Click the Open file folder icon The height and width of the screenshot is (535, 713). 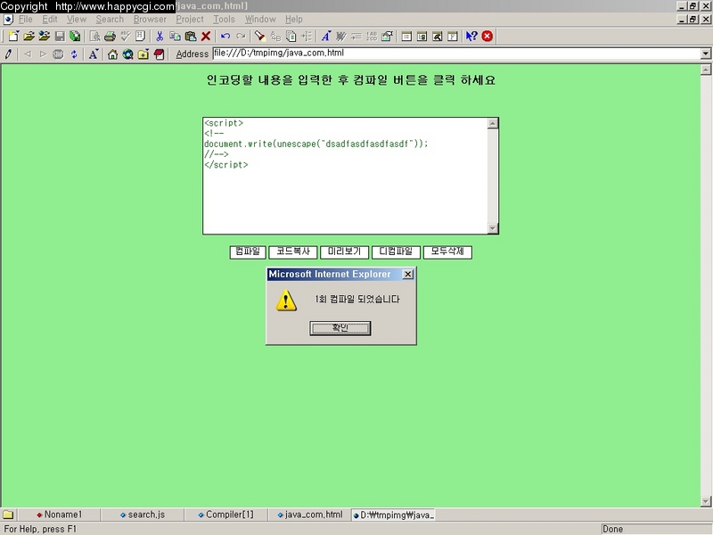pos(29,37)
